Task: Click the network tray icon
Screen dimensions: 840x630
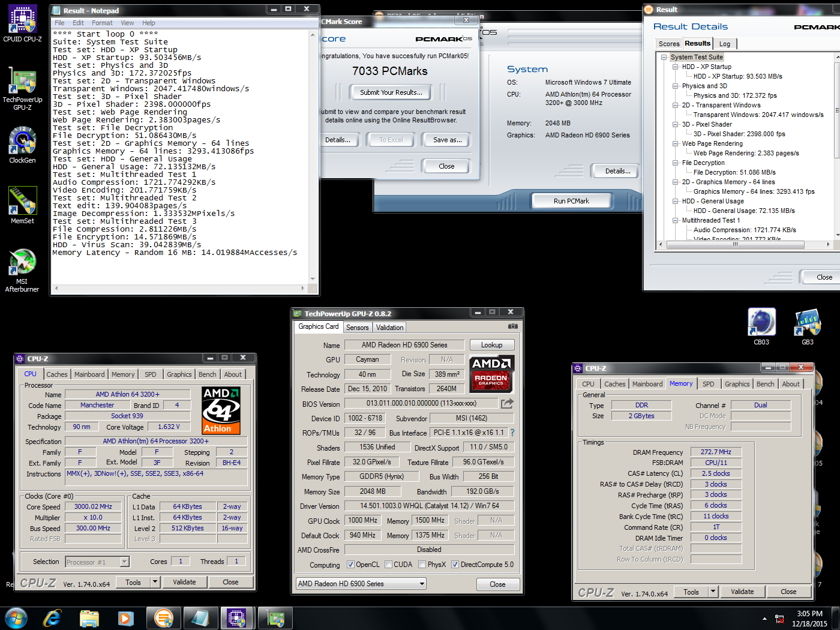Action: [779, 619]
